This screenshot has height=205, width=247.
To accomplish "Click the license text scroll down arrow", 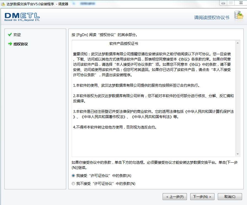I will 238,154.
